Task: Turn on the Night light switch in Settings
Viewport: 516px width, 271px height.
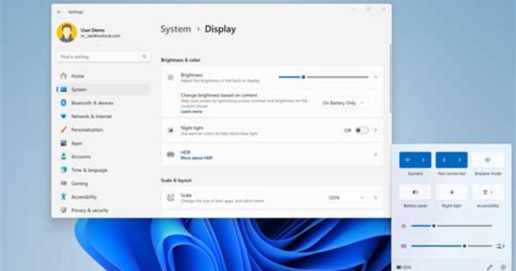Action: 362,130
